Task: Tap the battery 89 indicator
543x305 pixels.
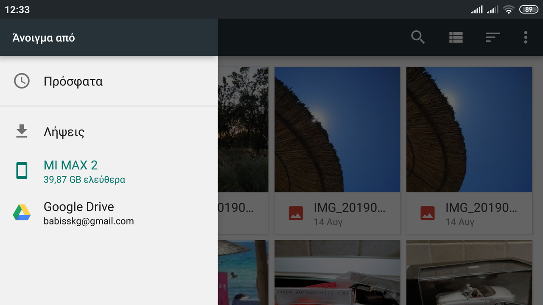Action: pos(529,9)
